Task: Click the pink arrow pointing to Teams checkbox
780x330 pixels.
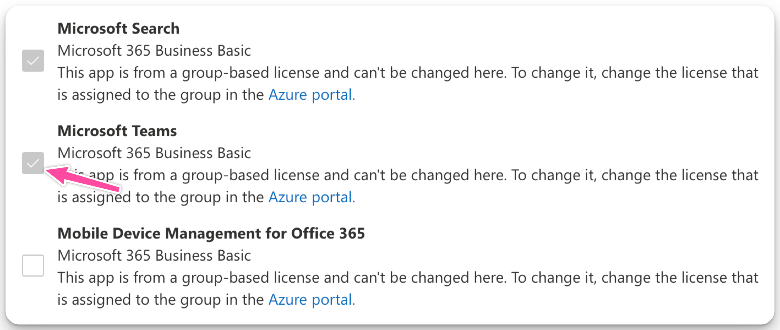Action: 83,179
